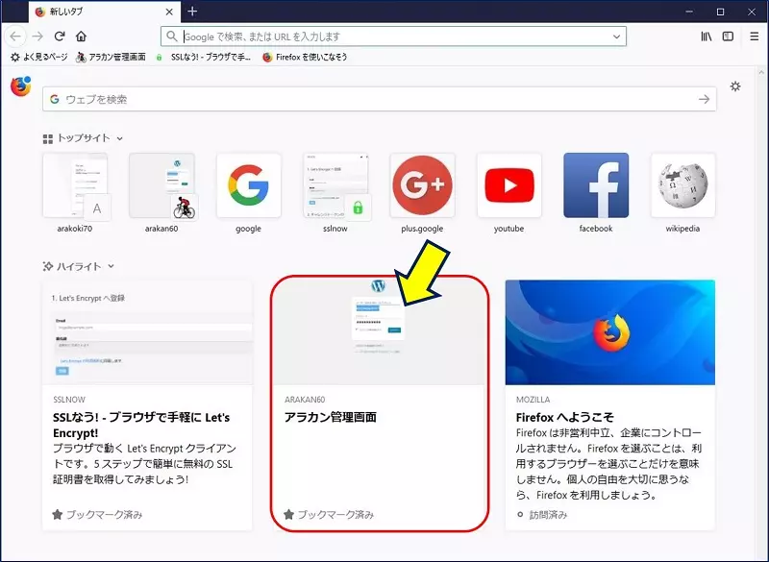Click the Forward navigation arrow
The width and height of the screenshot is (769, 562).
click(37, 37)
